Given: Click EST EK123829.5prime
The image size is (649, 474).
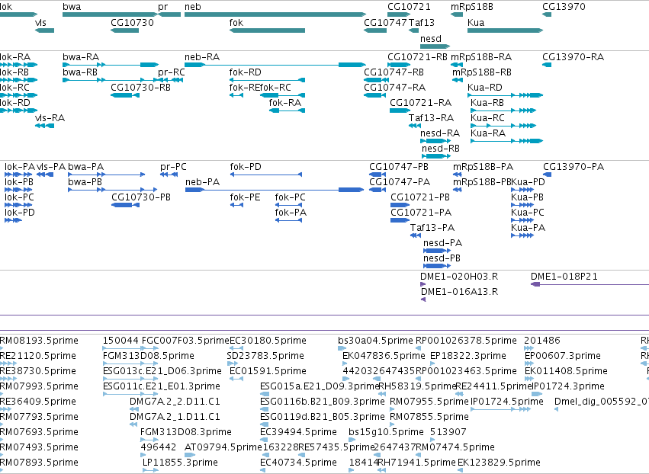Looking at the screenshot, I should [500, 463].
